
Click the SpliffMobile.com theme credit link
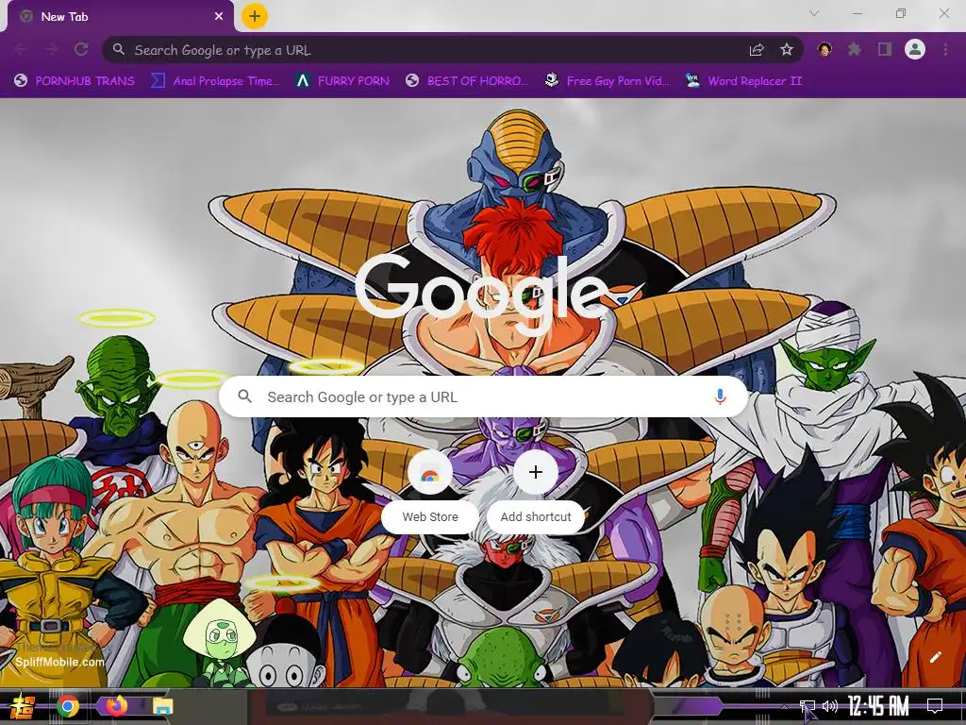(x=59, y=662)
